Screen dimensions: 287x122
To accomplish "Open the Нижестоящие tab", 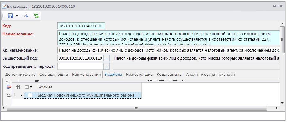I will (x=139, y=75).
